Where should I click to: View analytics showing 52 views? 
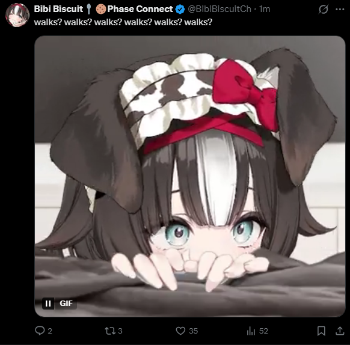pos(251,331)
